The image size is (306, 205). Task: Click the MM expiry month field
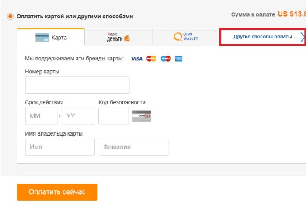[42, 116]
